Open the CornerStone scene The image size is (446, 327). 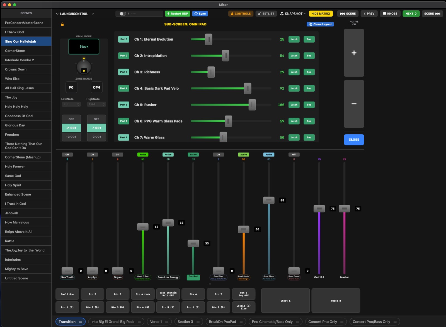click(x=26, y=51)
